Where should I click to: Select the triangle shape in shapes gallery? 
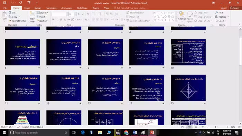[155, 17]
